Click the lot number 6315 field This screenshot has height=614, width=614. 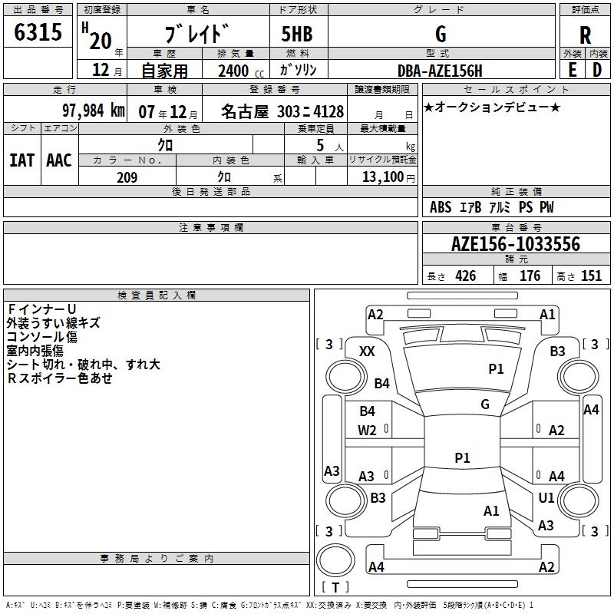click(x=38, y=31)
